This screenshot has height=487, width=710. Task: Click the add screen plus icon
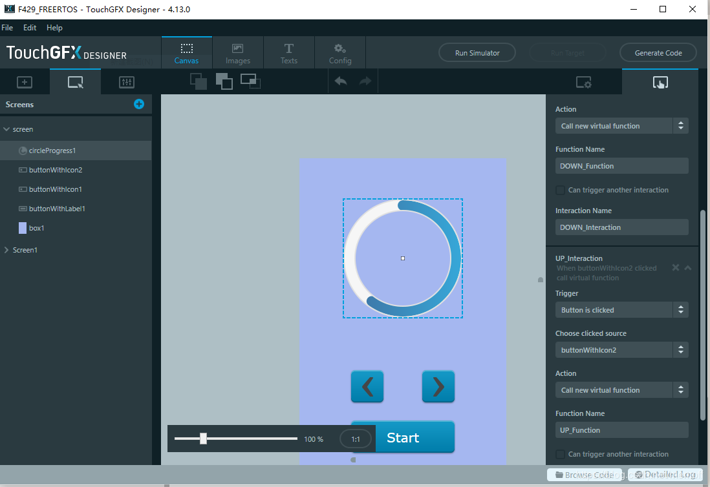point(139,104)
